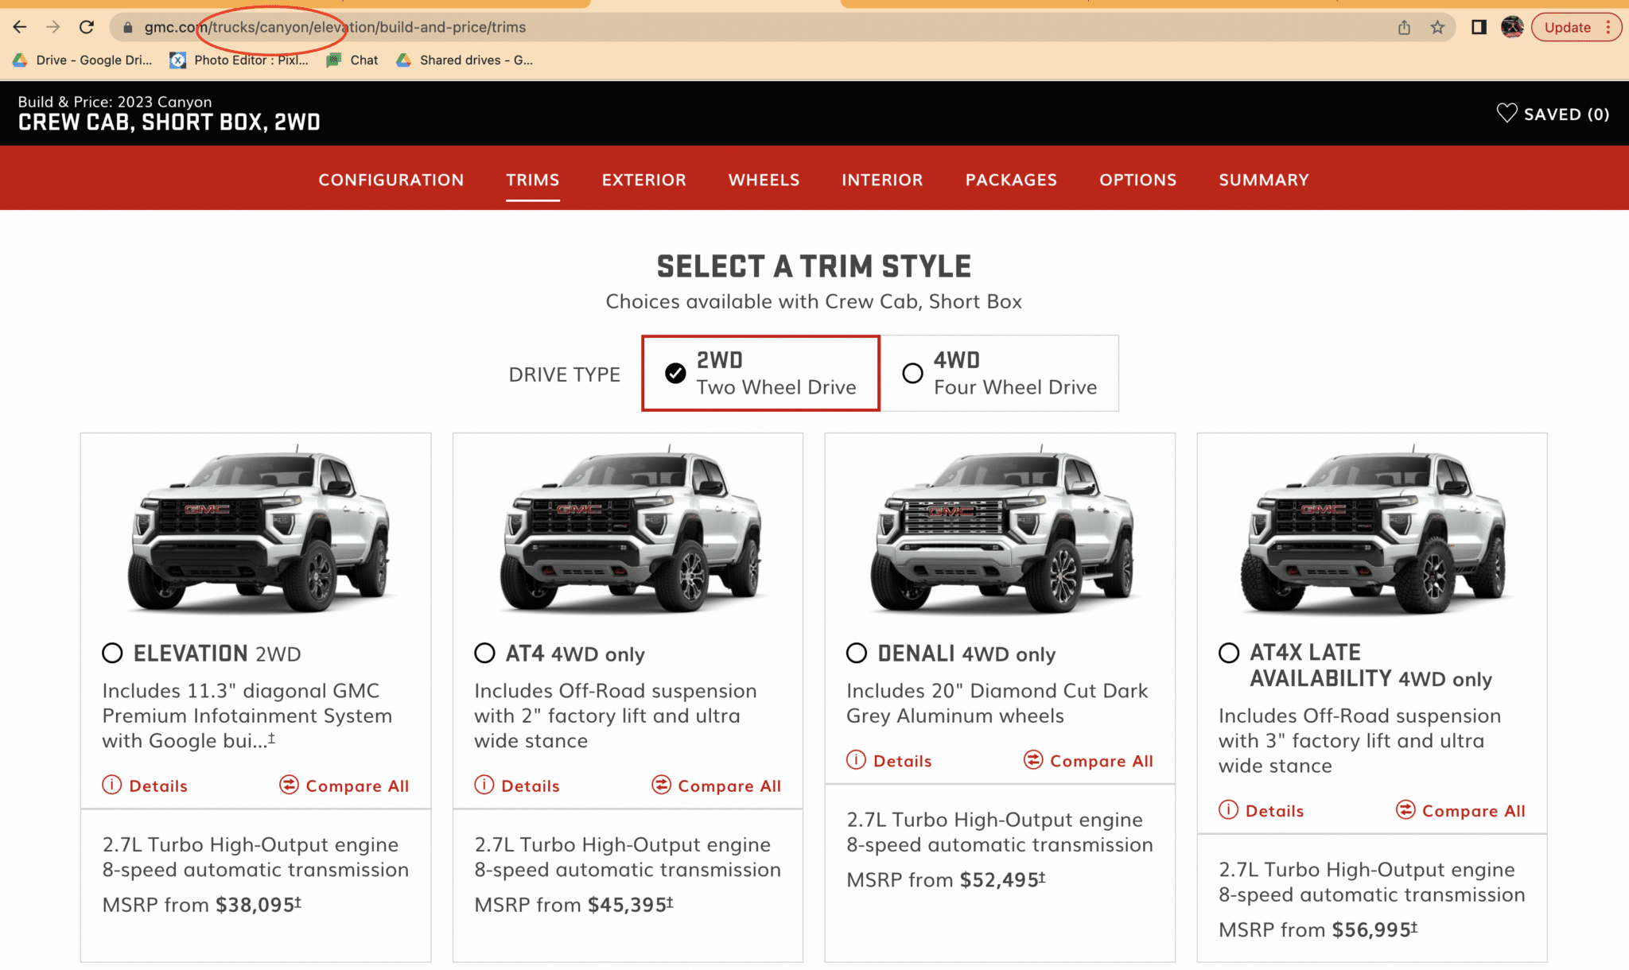Switch to the Configuration tab
Viewport: 1629px width, 970px height.
coord(391,180)
